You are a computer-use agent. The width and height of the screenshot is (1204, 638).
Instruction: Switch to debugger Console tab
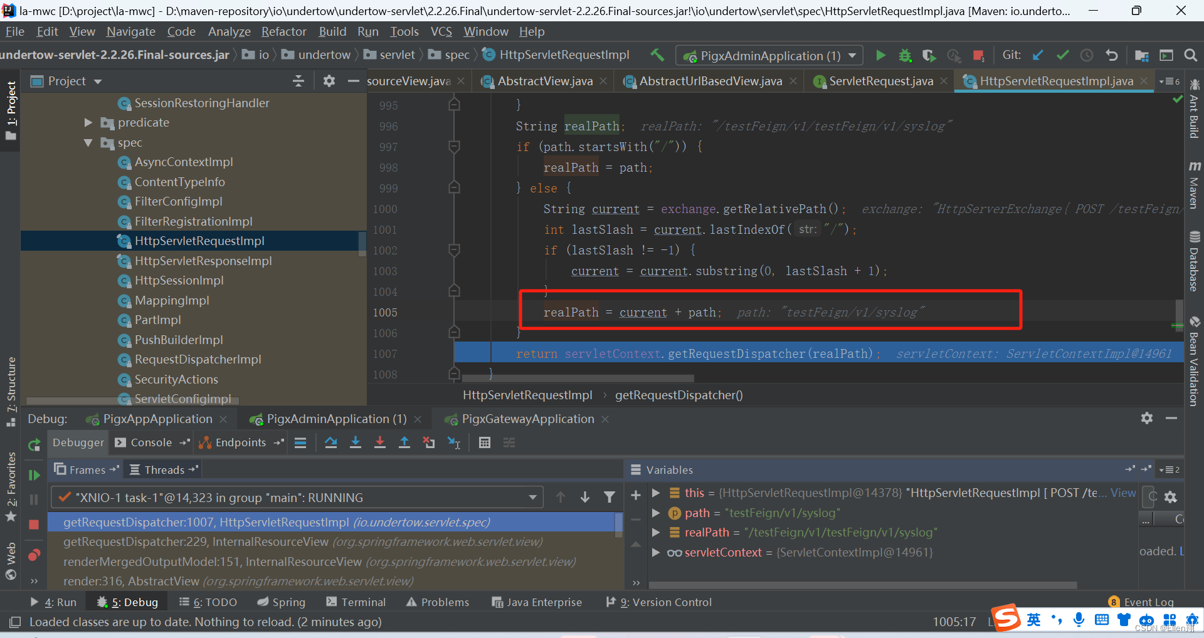click(x=151, y=442)
